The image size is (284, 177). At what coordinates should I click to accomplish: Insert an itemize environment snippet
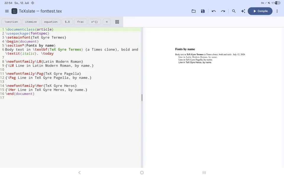pos(31,22)
